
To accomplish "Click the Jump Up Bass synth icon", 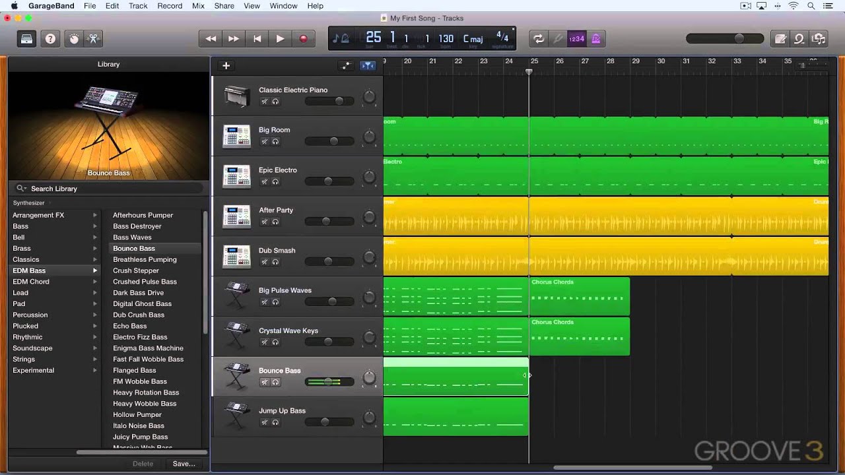I will point(236,416).
